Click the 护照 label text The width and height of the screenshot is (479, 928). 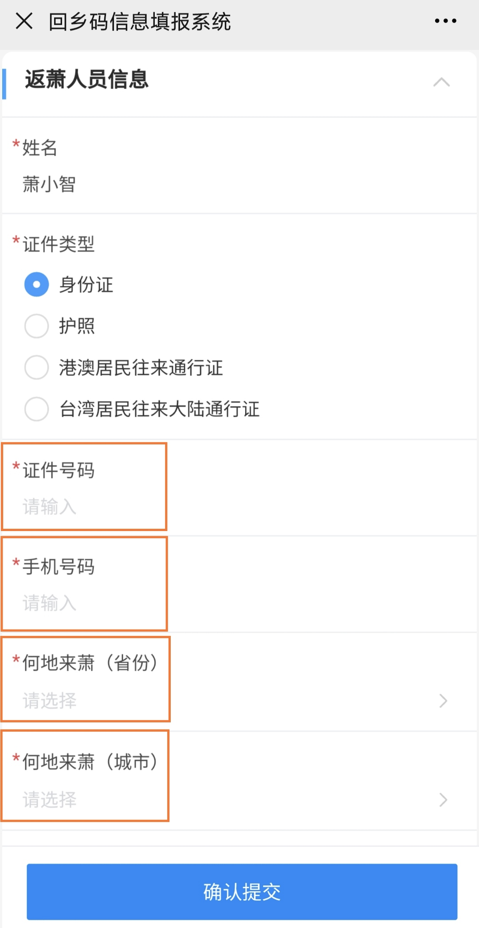coord(77,326)
